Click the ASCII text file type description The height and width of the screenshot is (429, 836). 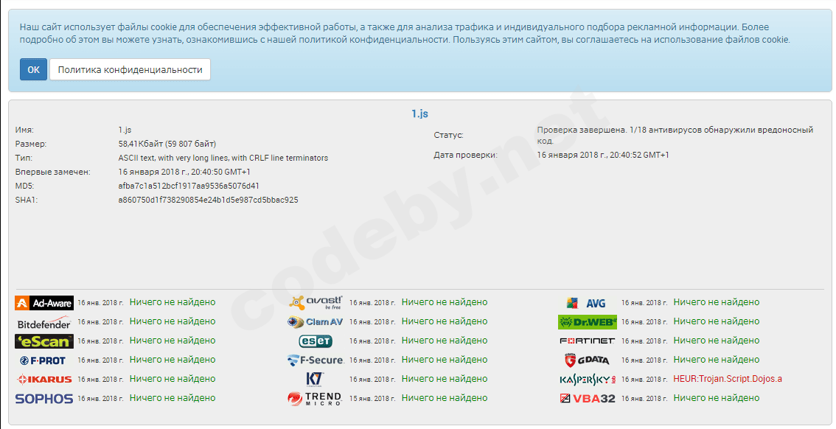pyautogui.click(x=223, y=158)
